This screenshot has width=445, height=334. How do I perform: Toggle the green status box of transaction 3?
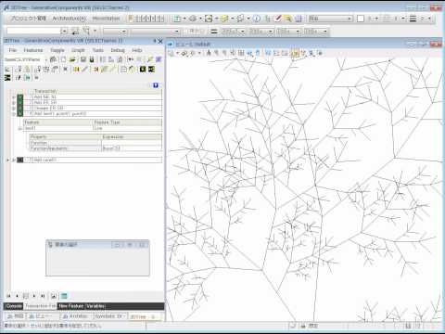pos(20,109)
